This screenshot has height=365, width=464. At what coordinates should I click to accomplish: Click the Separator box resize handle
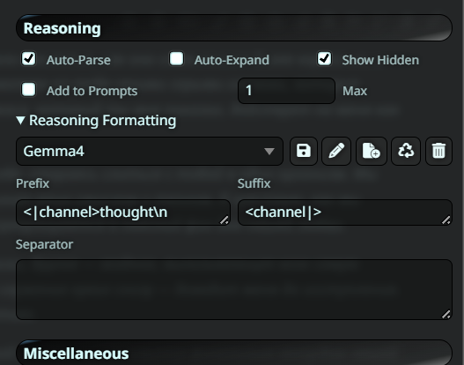coord(446,314)
